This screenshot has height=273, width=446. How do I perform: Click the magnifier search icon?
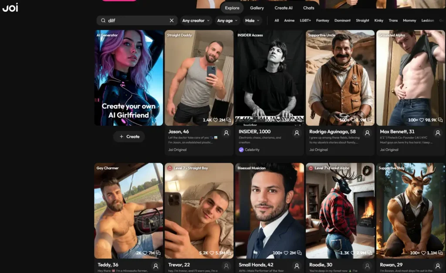point(103,20)
